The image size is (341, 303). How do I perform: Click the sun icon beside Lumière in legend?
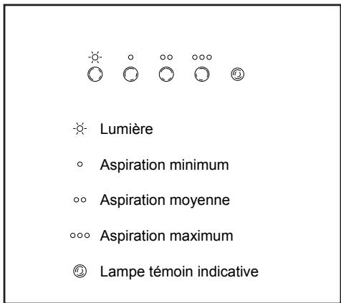point(80,129)
